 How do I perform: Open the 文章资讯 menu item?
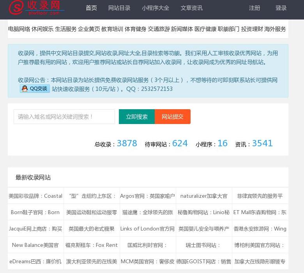191,8
